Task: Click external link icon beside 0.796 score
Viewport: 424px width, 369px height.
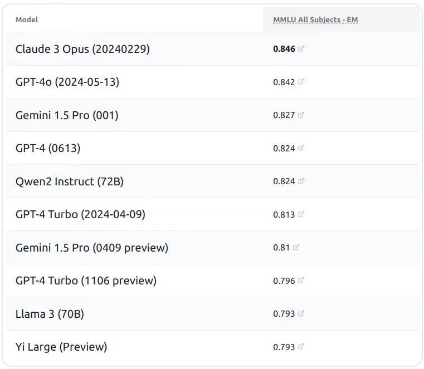Action: pos(301,281)
